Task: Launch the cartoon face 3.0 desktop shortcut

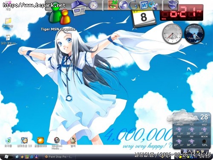Action: coord(24,140)
